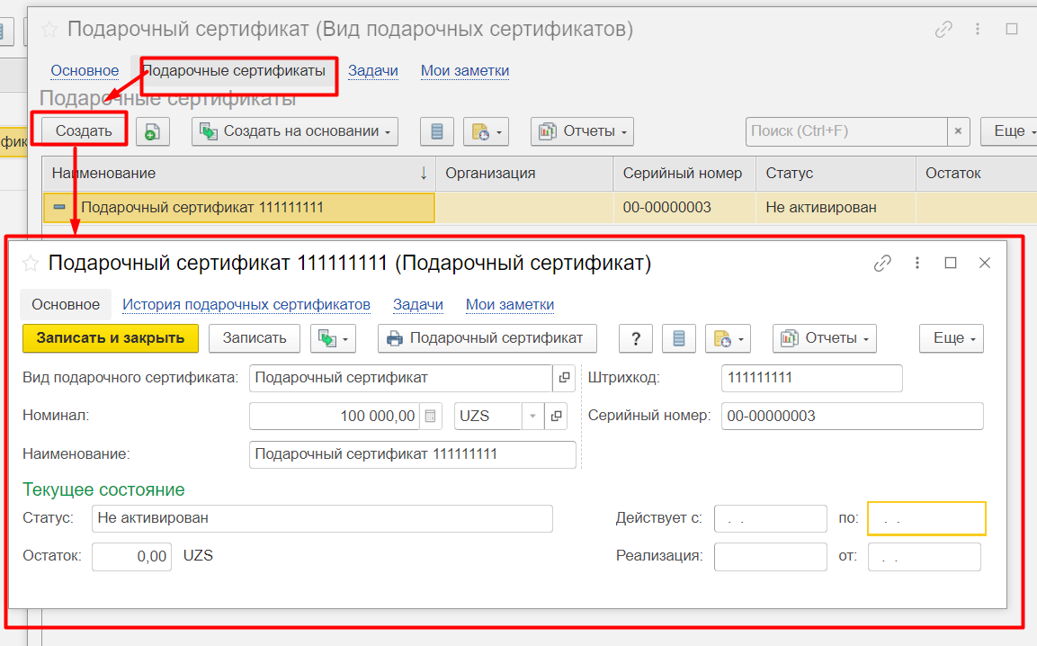The width and height of the screenshot is (1037, 646).
Task: Click the Help question mark button
Action: (636, 338)
